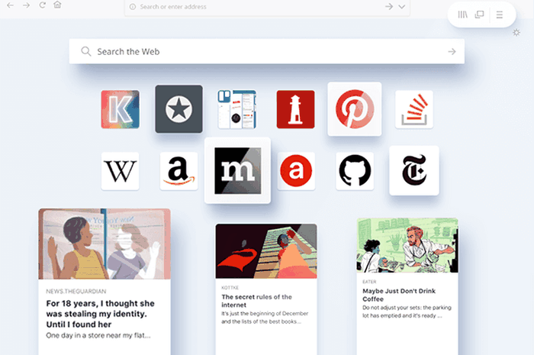
Task: Click 'One day in a store near my flat...' text
Action: (98, 336)
